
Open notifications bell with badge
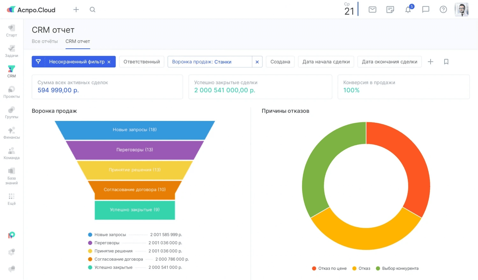click(x=408, y=10)
